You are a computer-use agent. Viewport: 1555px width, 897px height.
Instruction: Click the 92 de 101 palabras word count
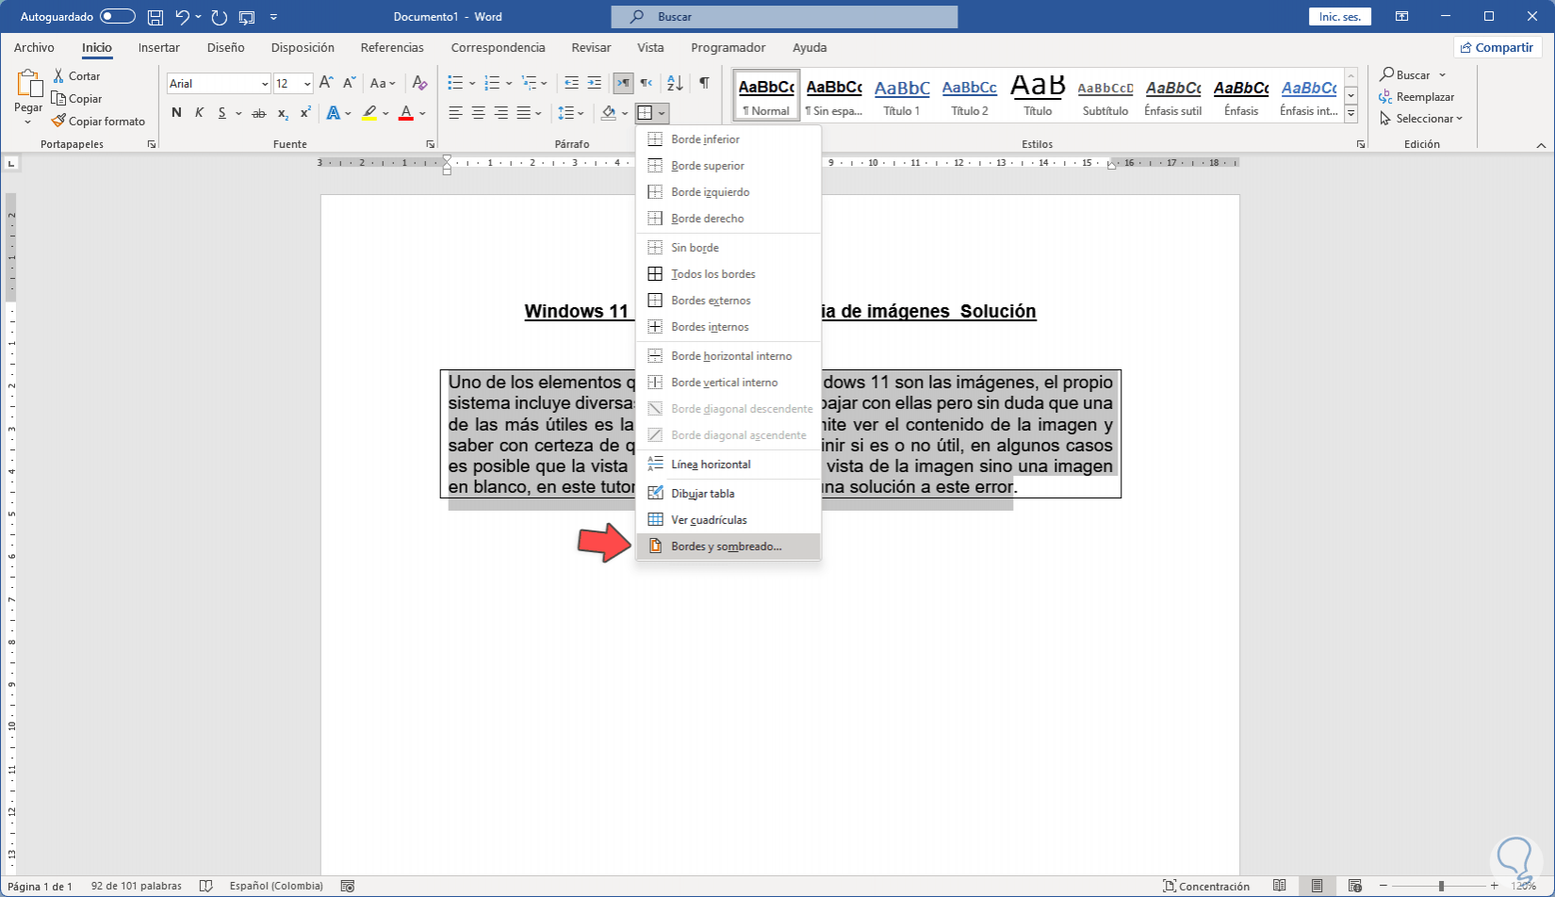(x=137, y=886)
